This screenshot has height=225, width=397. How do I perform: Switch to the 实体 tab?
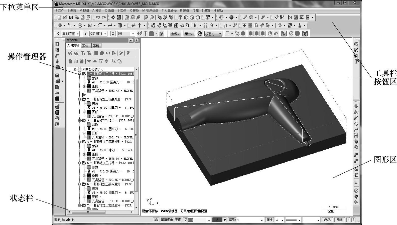click(85, 46)
